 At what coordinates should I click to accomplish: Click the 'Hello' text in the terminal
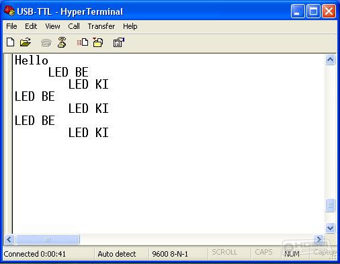(32, 60)
